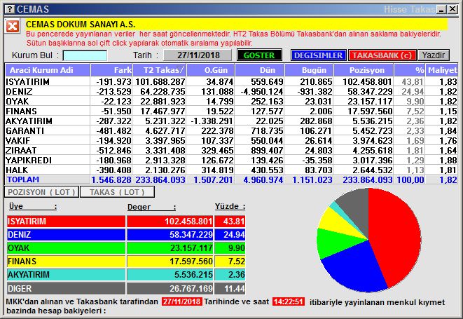Select the DENIZ row in the table
The width and height of the screenshot is (463, 319).
[231, 91]
